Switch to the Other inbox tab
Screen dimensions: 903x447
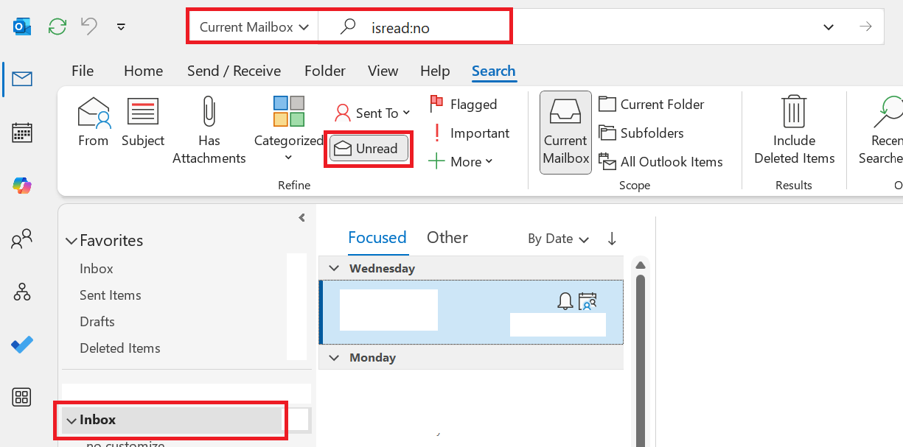(x=447, y=237)
